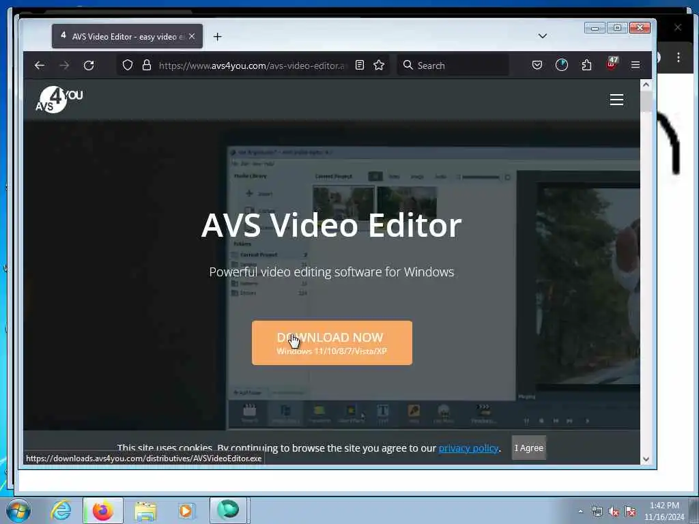Screen dimensions: 699x524
Task: Show hidden tray icons arrow
Action: click(x=580, y=511)
